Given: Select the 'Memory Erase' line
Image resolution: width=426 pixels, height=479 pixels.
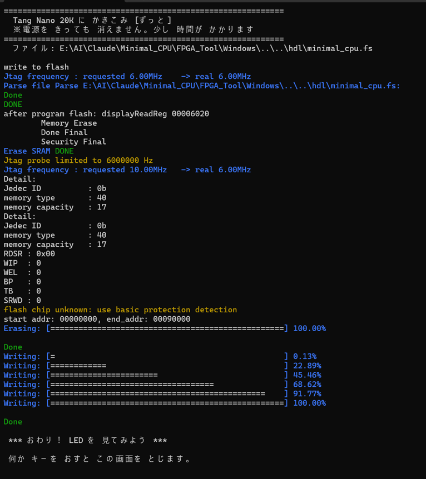Looking at the screenshot, I should (69, 123).
